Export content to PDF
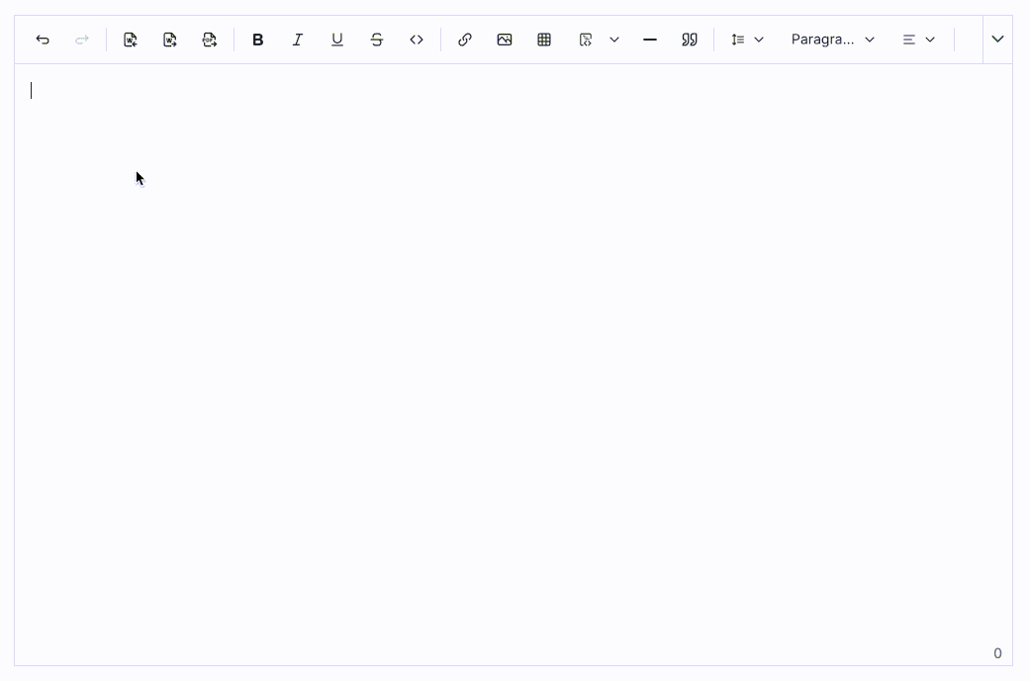The height and width of the screenshot is (681, 1030). tap(209, 40)
